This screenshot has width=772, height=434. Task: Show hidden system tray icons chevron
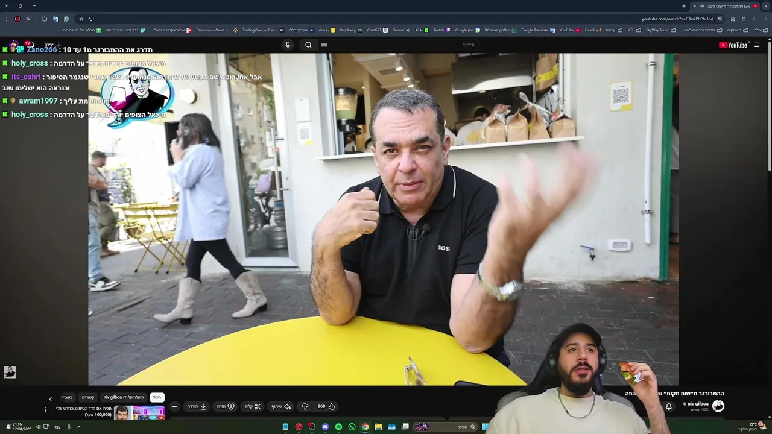coord(78,427)
